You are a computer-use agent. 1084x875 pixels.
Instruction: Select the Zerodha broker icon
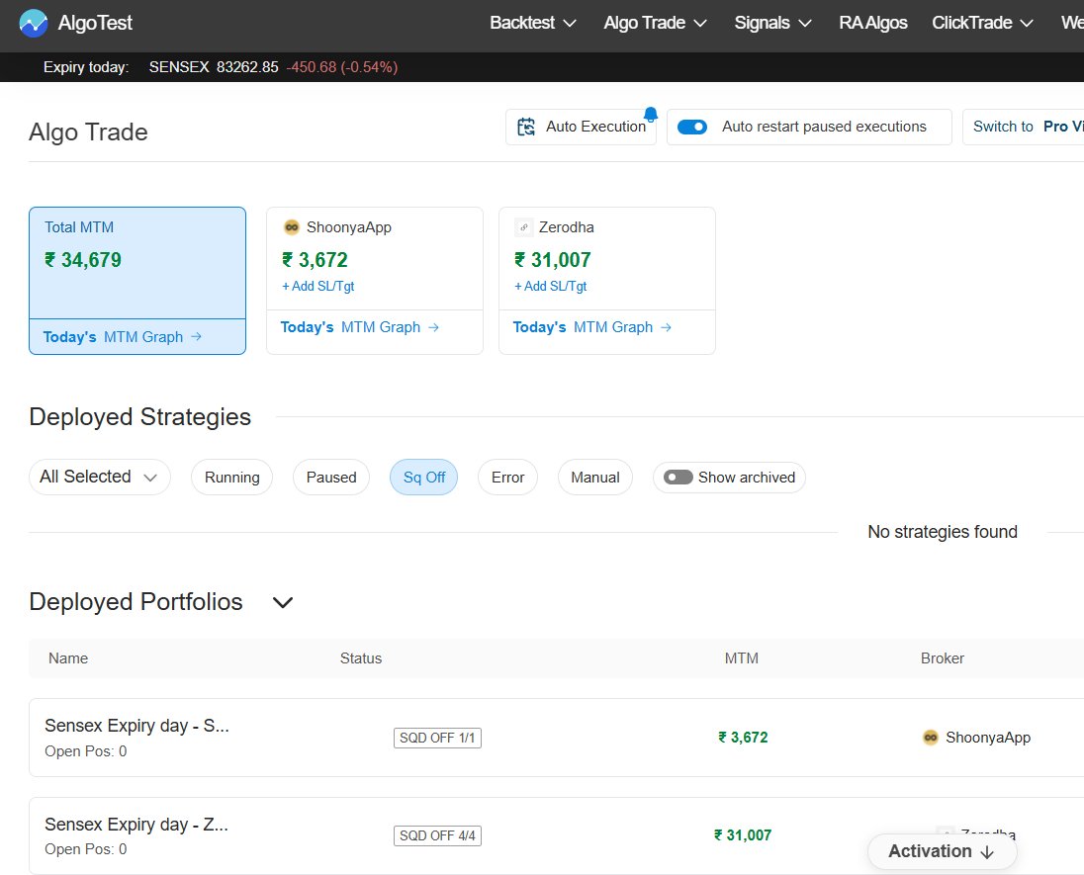[523, 226]
